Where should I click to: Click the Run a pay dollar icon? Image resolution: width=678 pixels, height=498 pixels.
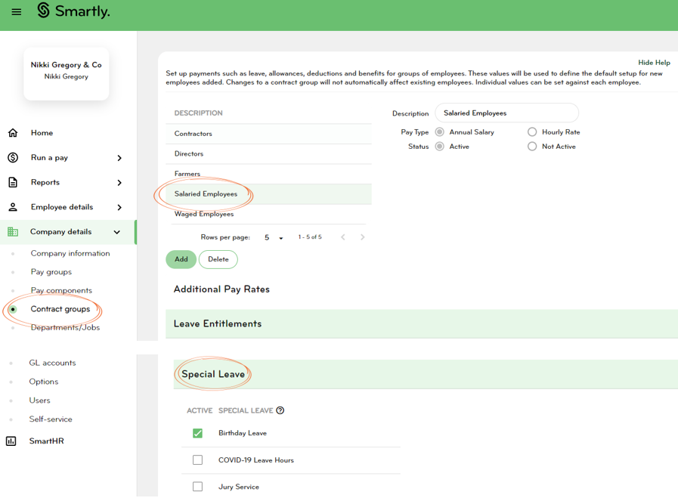[x=13, y=158]
